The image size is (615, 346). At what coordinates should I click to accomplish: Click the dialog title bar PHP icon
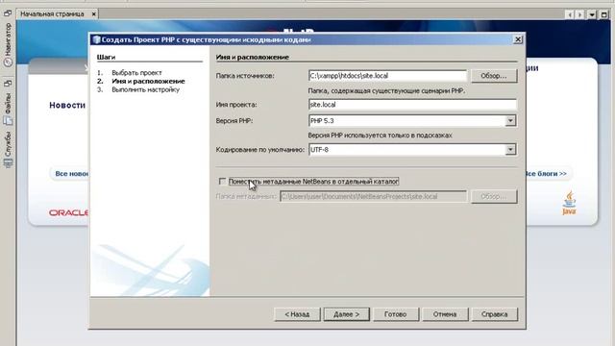(x=96, y=39)
